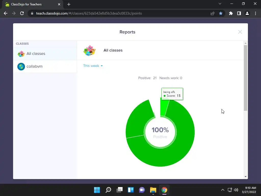
Task: Open the Windows Start menu
Action: pyautogui.click(x=97, y=190)
